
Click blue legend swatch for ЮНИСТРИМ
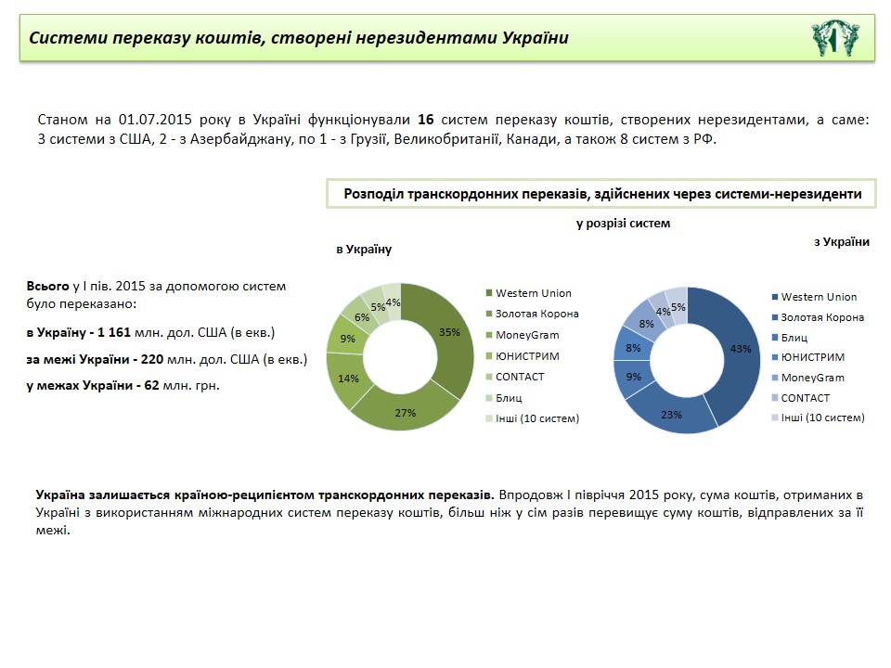tap(774, 357)
